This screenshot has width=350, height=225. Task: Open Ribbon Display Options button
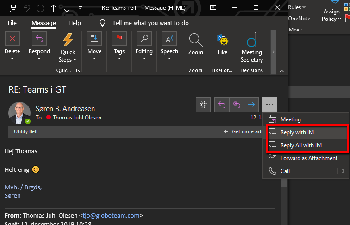tap(213, 7)
